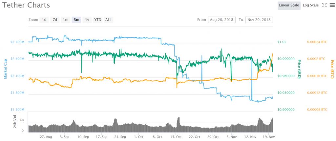Click the From date field Aug 20, 2018
336x141 pixels.
222,20
